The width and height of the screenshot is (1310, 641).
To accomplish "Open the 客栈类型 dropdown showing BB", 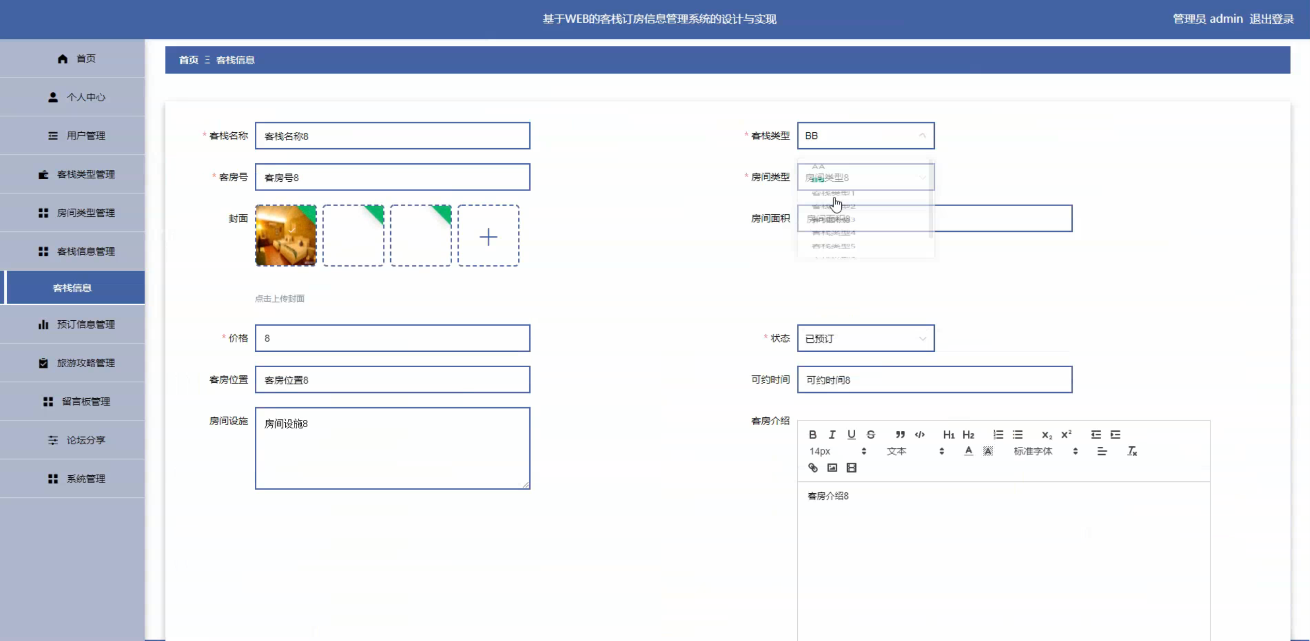I will click(x=866, y=135).
